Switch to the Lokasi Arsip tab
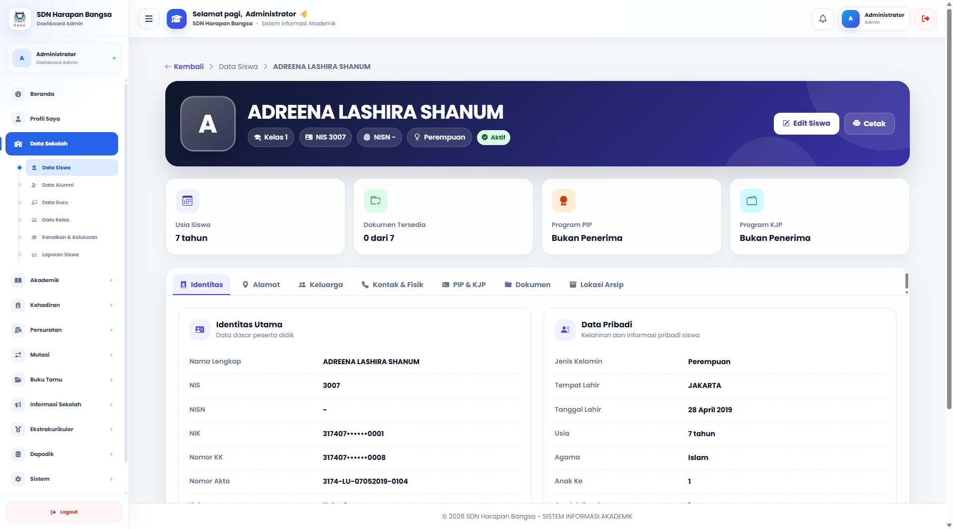Screen dimensions: 953x529 pyautogui.click(x=596, y=285)
